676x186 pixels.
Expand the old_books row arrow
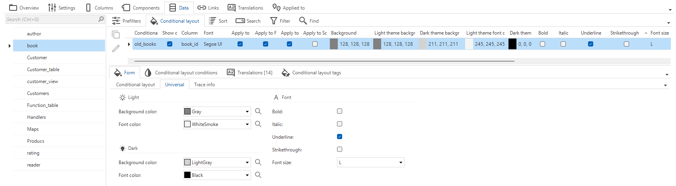point(129,44)
